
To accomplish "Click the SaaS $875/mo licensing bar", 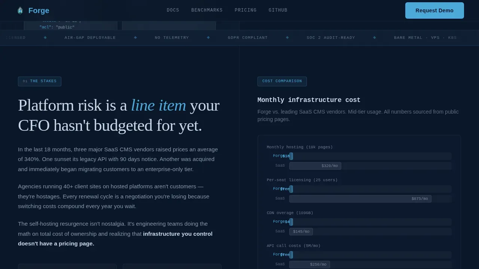I will pyautogui.click(x=360, y=199).
